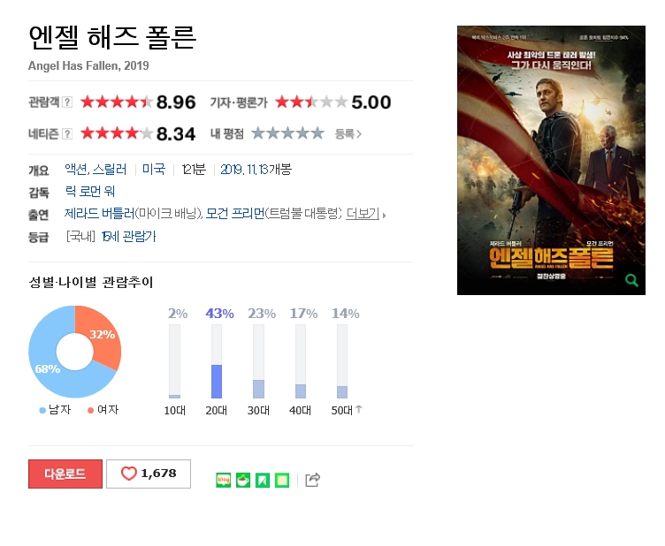665x546 pixels.
Task: Share to Naver Blog icon
Action: (223, 480)
